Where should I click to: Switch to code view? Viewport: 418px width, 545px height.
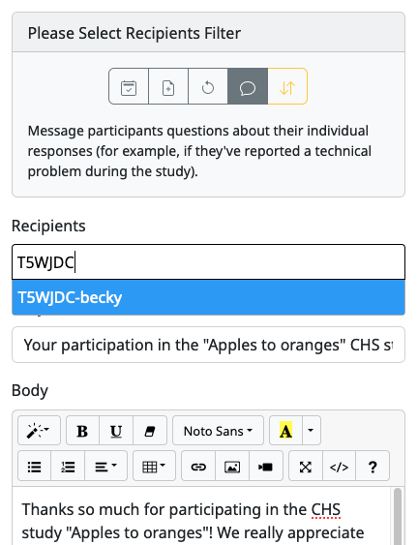(x=339, y=466)
